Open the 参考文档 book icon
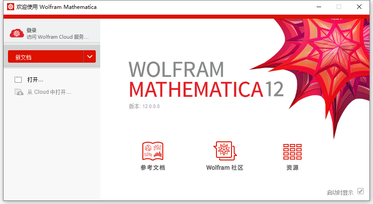This screenshot has height=204, width=373. (153, 151)
